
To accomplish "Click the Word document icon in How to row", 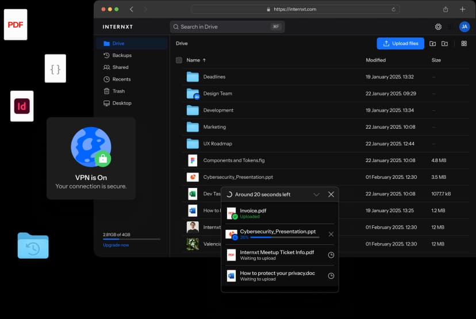I will click(193, 210).
